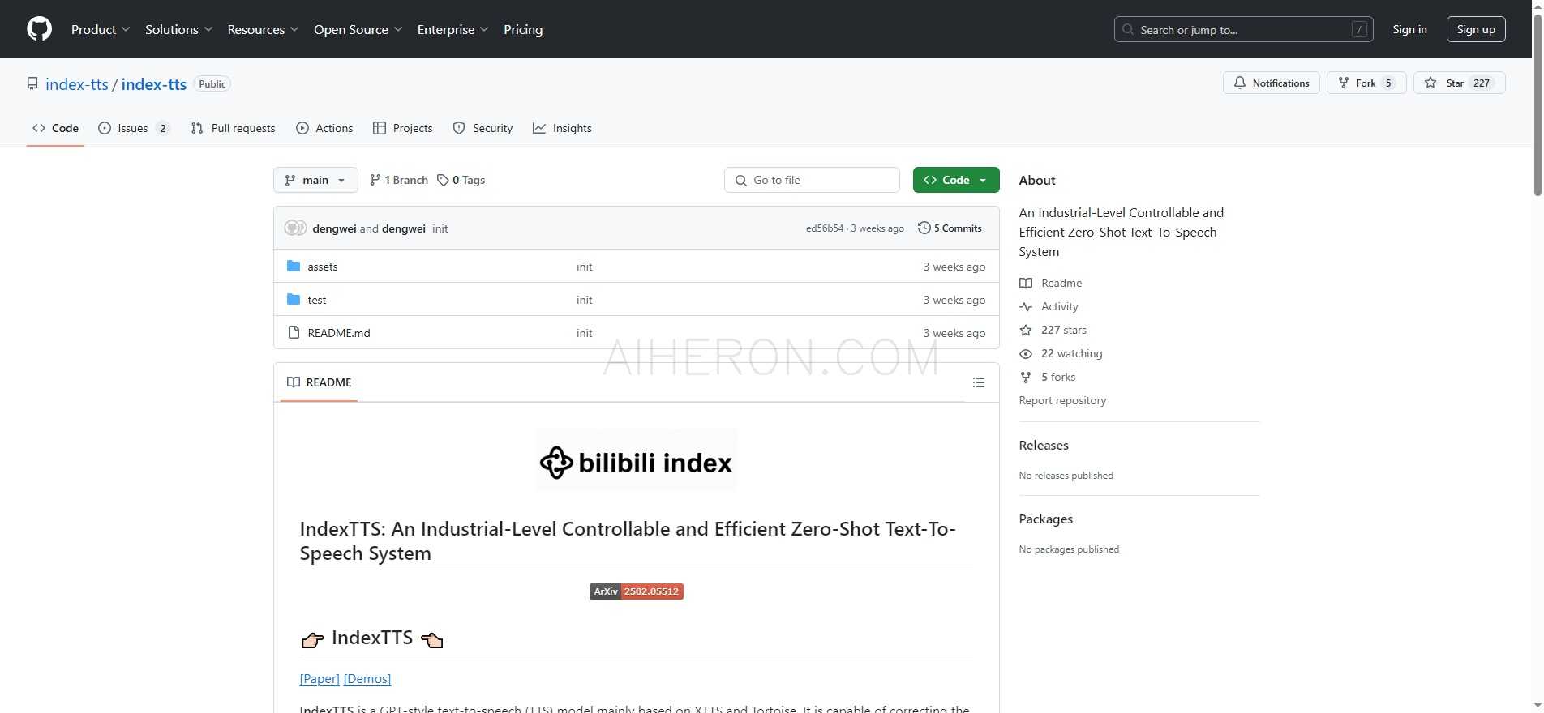This screenshot has width=1544, height=713.
Task: Open the Insights tab
Action: click(x=562, y=128)
